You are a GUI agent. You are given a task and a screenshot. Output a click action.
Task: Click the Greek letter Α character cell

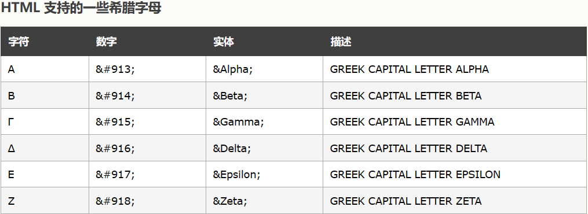point(45,69)
